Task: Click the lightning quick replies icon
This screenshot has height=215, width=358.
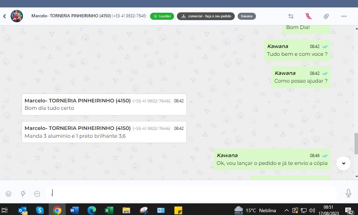Action: pos(23,193)
